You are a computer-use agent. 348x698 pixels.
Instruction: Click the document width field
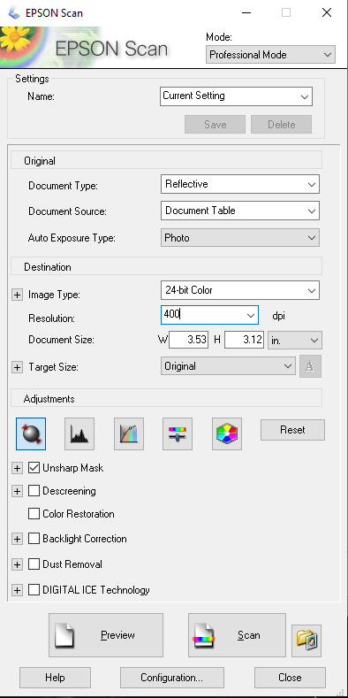[x=188, y=340]
